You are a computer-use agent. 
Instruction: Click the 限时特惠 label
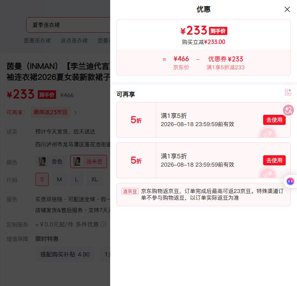(x=47, y=239)
